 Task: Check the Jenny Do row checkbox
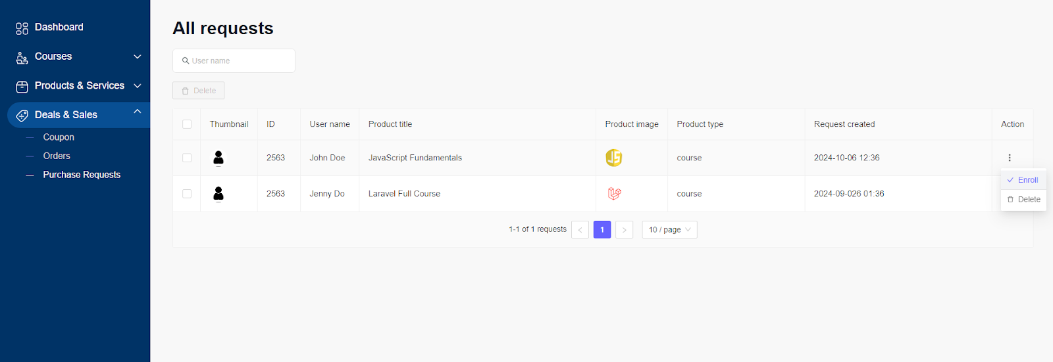point(187,194)
